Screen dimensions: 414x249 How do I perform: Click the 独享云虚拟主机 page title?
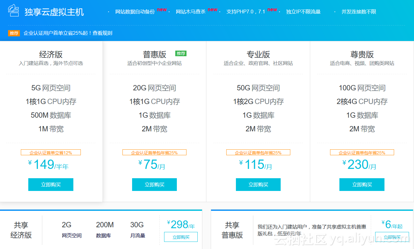[x=54, y=12]
